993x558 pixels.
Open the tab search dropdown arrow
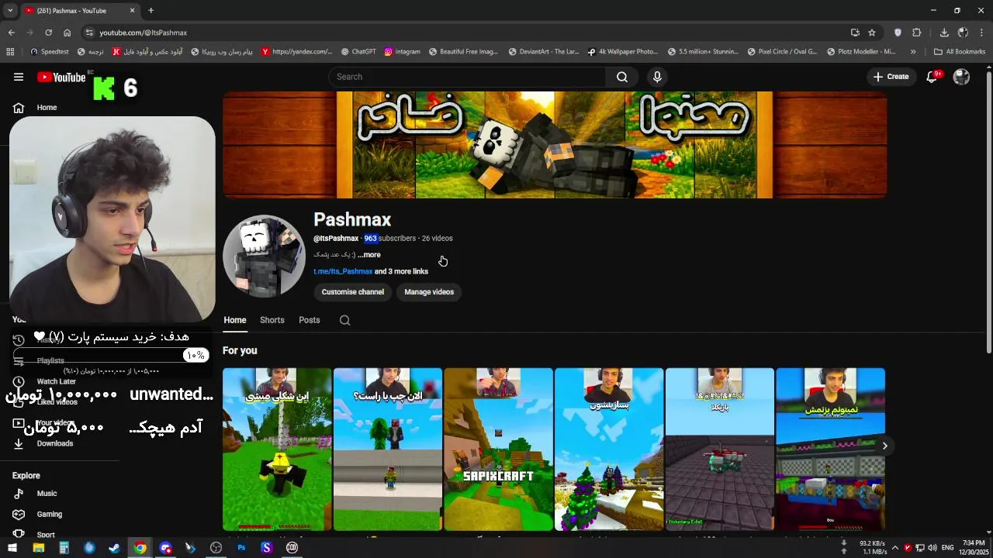tap(9, 11)
